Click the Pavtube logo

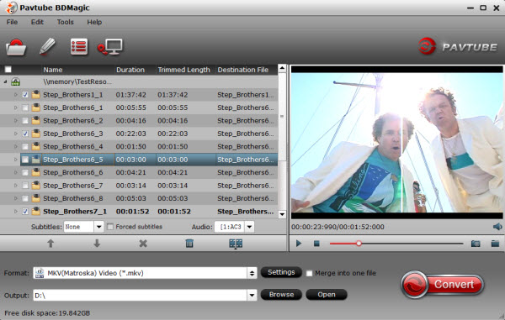pos(457,46)
